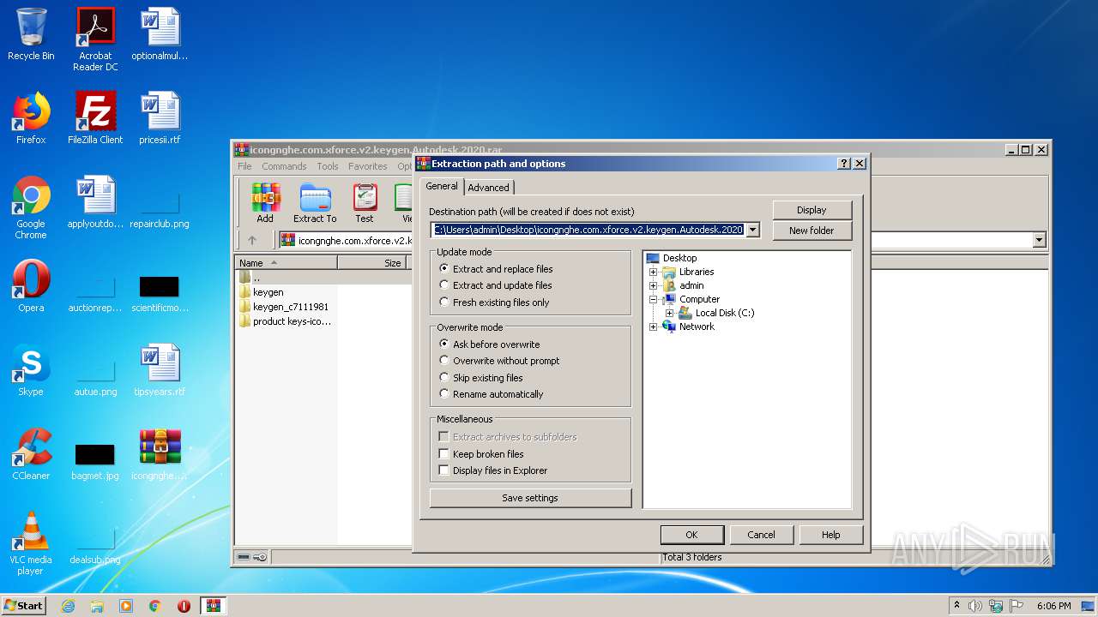Select the applyoutdo document on desktop

pyautogui.click(x=95, y=202)
